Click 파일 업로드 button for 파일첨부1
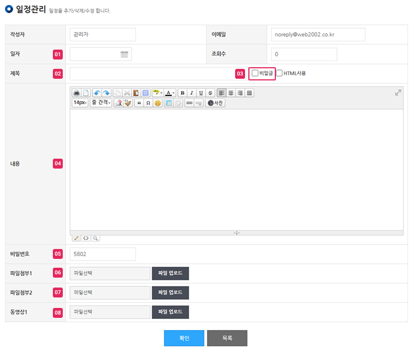 pyautogui.click(x=170, y=273)
